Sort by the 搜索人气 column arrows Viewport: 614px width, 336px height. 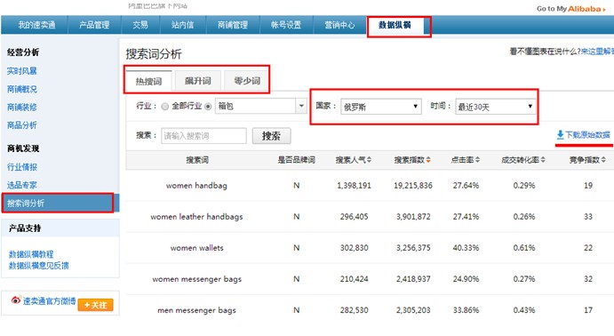369,160
